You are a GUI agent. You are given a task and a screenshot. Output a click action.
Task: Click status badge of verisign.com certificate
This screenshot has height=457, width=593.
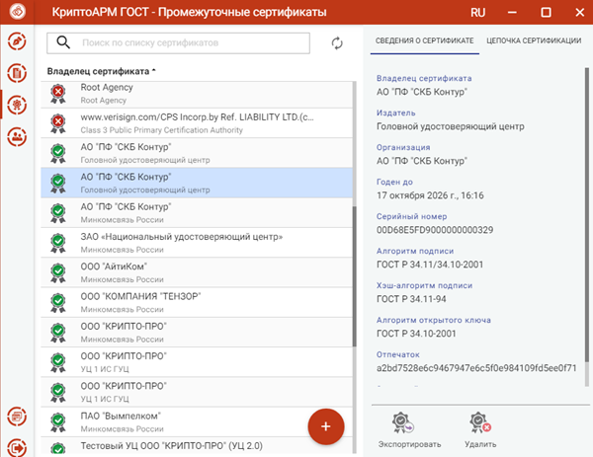click(x=58, y=123)
